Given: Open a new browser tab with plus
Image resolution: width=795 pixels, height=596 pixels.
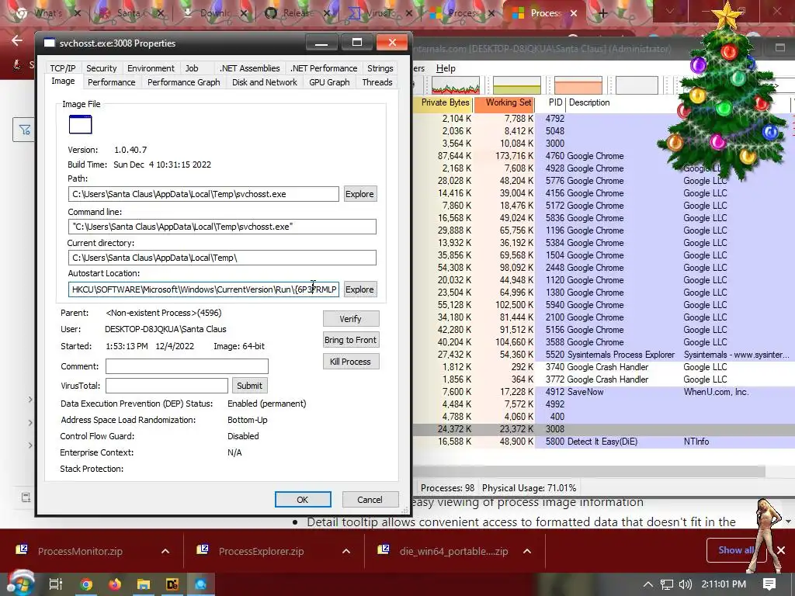Looking at the screenshot, I should click(602, 13).
